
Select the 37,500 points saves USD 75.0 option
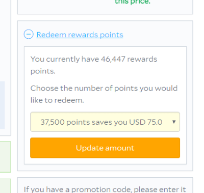point(101,122)
